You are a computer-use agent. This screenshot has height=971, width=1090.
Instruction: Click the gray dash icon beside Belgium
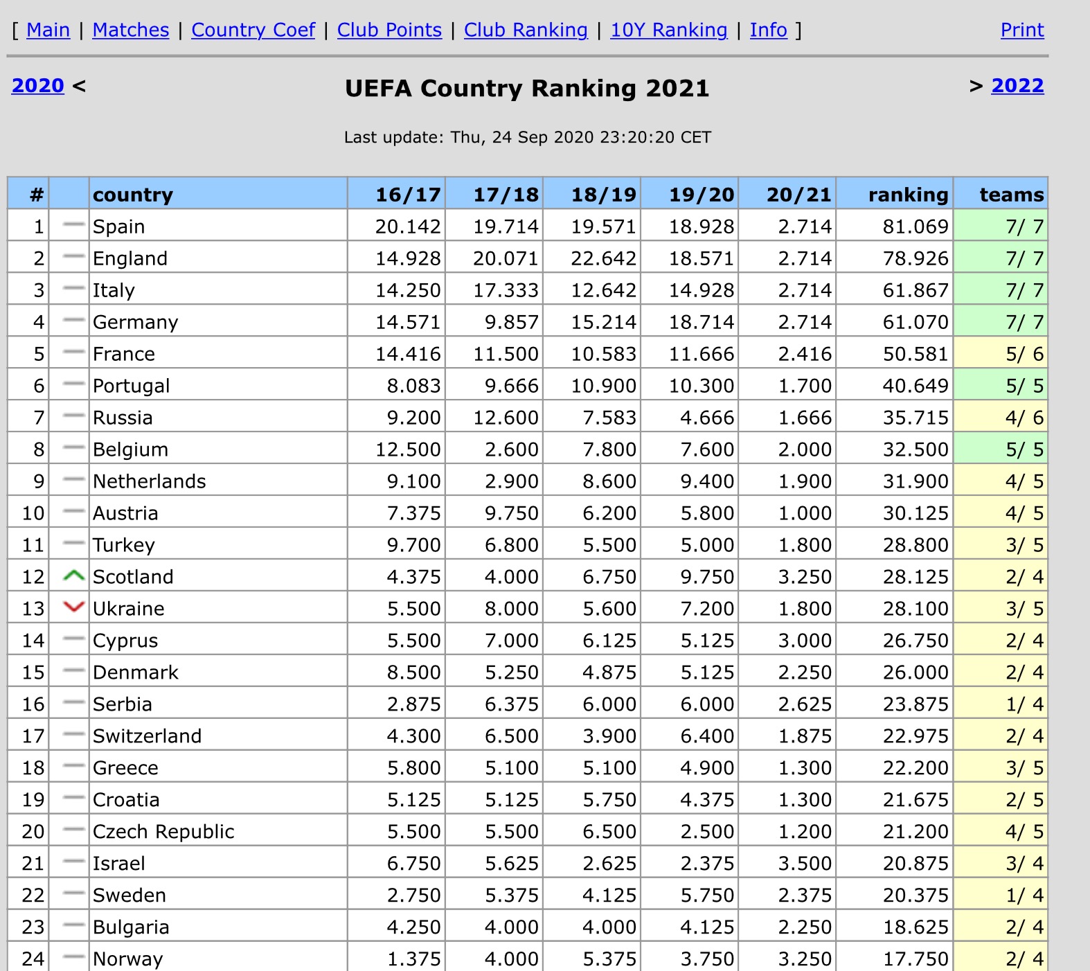tap(73, 448)
